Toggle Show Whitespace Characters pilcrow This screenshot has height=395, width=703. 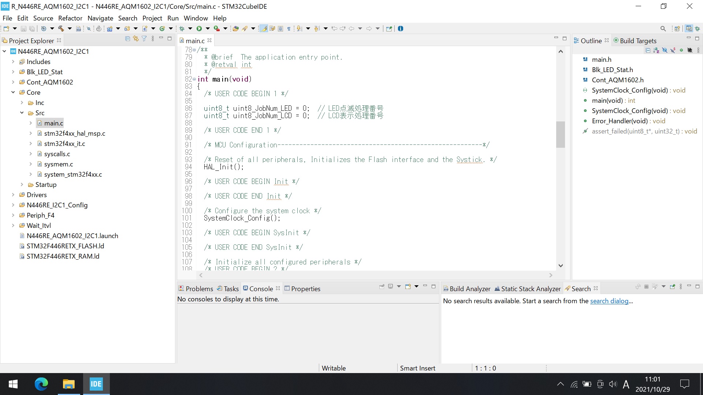289,29
